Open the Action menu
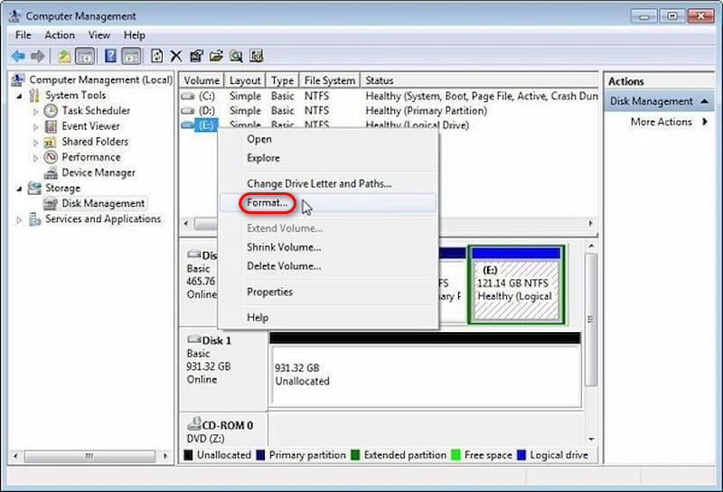This screenshot has height=492, width=723. pos(60,35)
